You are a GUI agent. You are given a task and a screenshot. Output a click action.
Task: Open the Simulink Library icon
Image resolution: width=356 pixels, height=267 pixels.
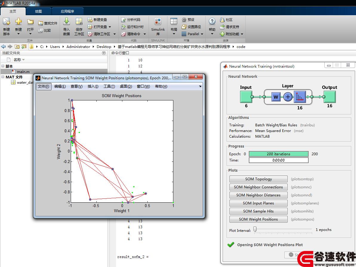click(158, 21)
